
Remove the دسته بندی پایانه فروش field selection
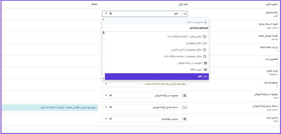click(x=111, y=107)
